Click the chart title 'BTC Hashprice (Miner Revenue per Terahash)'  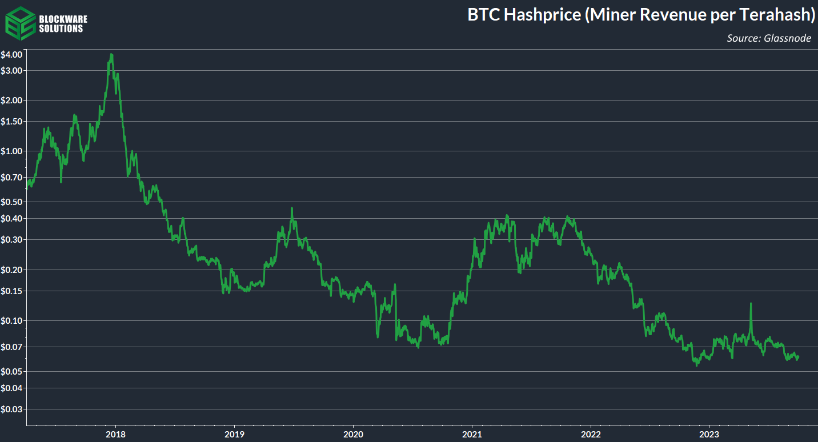tap(641, 15)
